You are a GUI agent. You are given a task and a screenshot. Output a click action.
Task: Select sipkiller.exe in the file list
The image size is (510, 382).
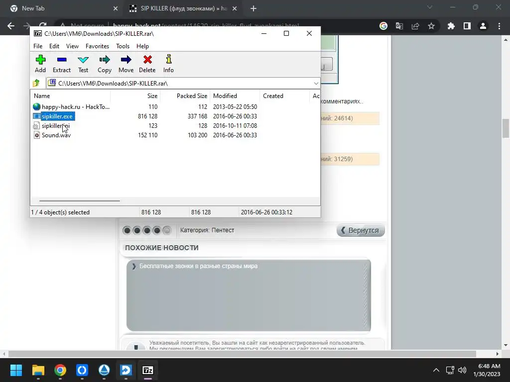(x=57, y=116)
